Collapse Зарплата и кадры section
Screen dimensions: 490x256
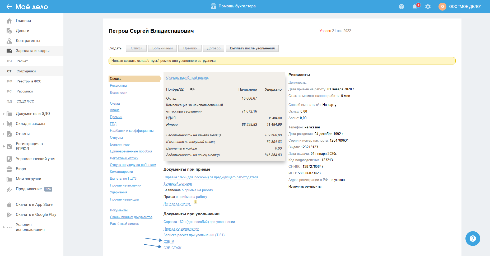(4, 51)
